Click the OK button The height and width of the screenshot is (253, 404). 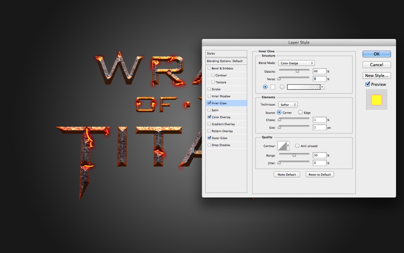[377, 54]
